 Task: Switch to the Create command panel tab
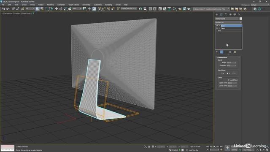(x=217, y=14)
